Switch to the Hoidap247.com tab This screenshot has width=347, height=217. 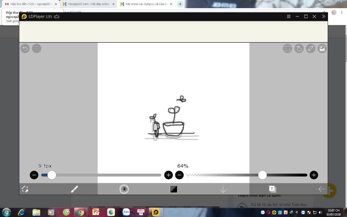pyautogui.click(x=88, y=4)
